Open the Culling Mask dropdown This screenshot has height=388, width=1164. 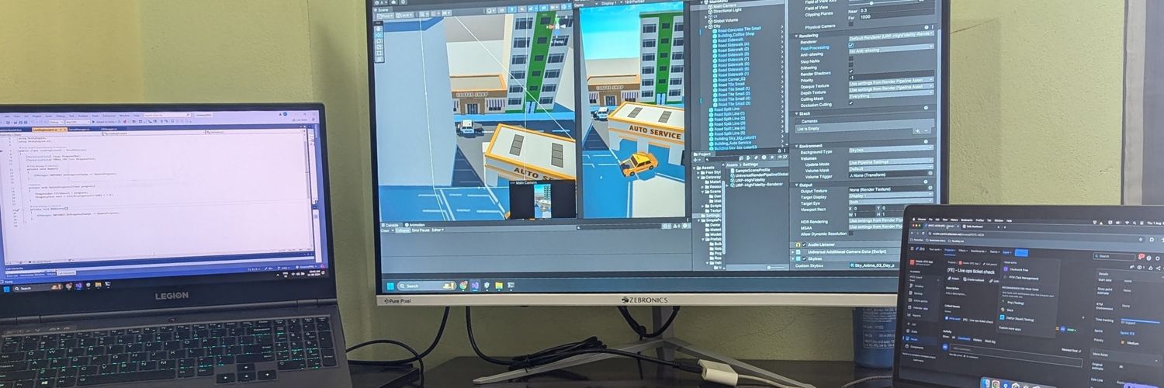(x=891, y=95)
